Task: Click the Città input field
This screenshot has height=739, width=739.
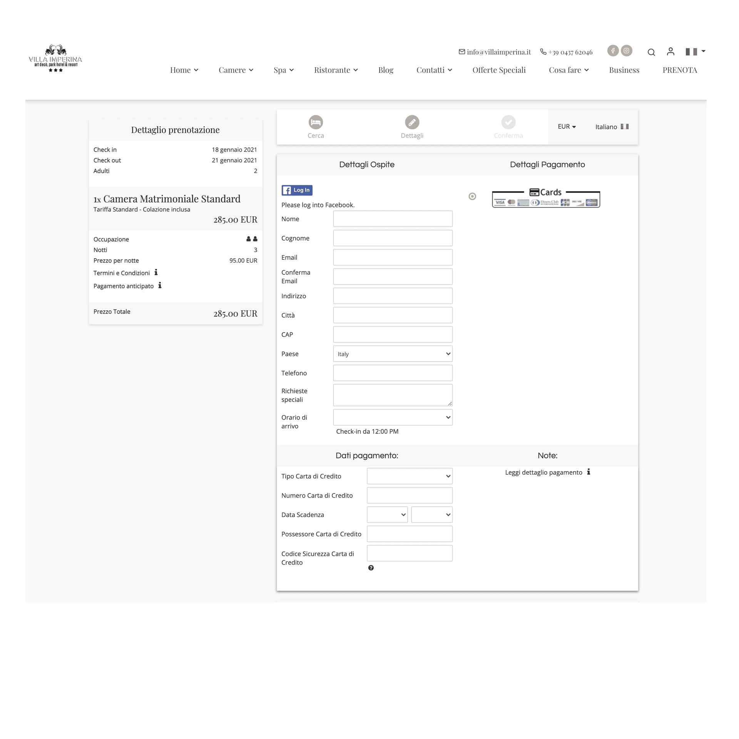Action: (x=393, y=315)
